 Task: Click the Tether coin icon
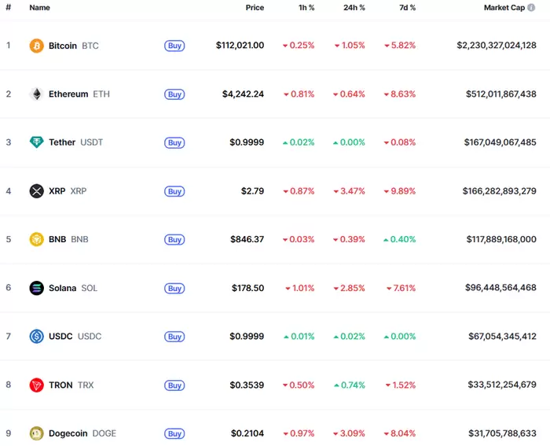coord(36,142)
